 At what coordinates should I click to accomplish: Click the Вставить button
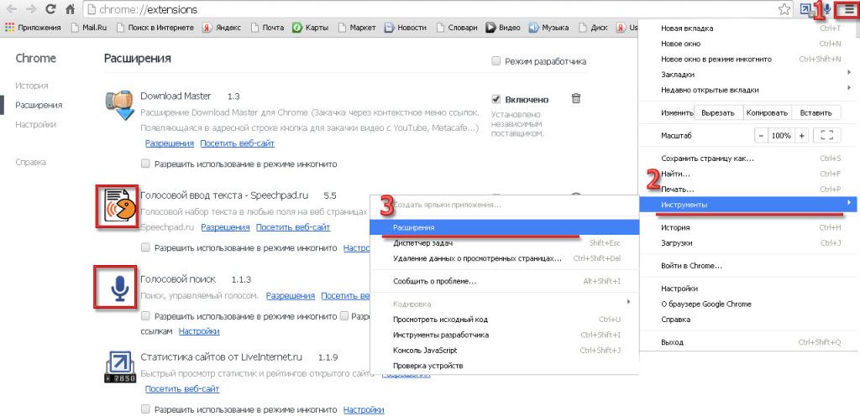[815, 112]
